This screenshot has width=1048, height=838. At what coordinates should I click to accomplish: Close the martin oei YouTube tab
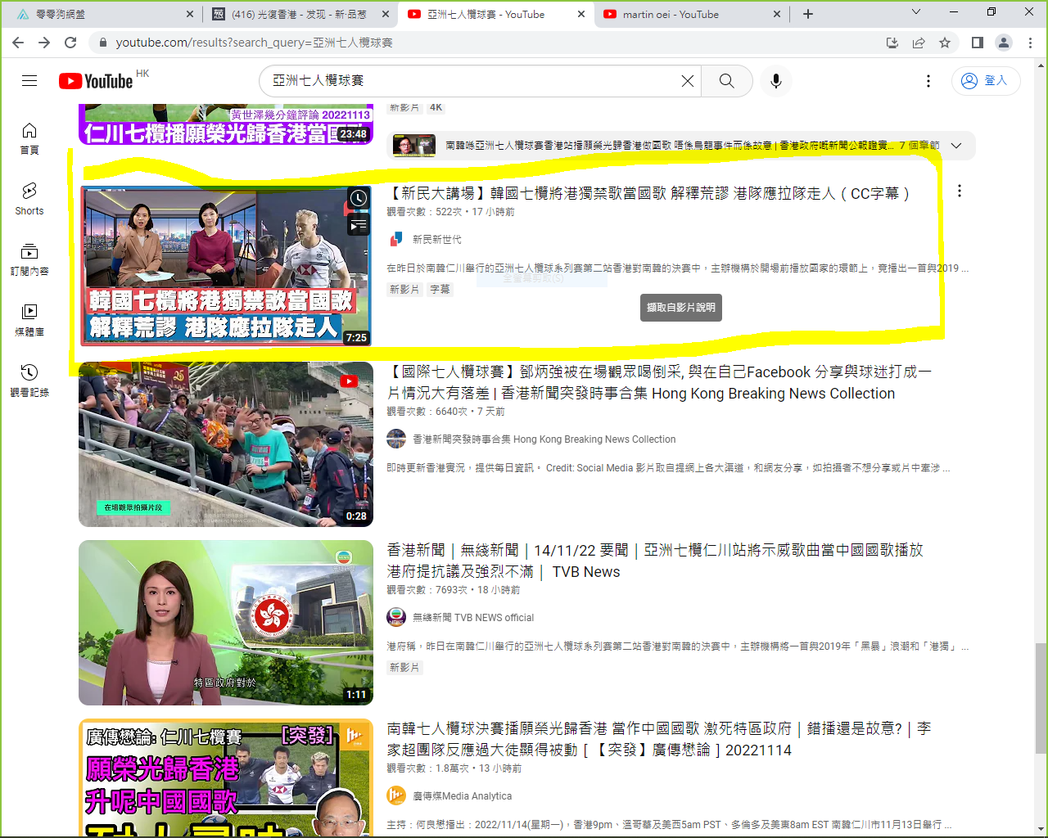(778, 14)
